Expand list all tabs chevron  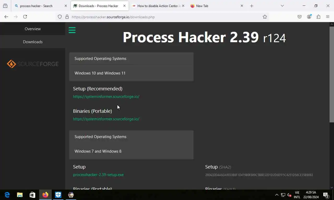pyautogui.click(x=282, y=6)
